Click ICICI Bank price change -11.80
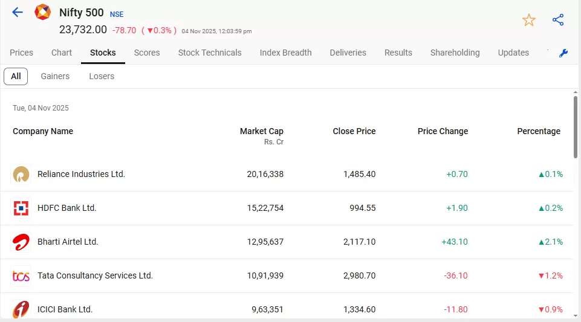581x322 pixels. pos(456,309)
